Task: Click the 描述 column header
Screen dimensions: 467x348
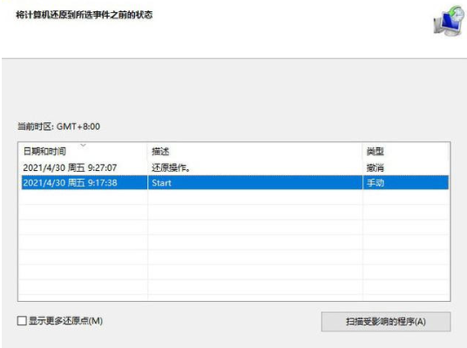Action: click(254, 152)
